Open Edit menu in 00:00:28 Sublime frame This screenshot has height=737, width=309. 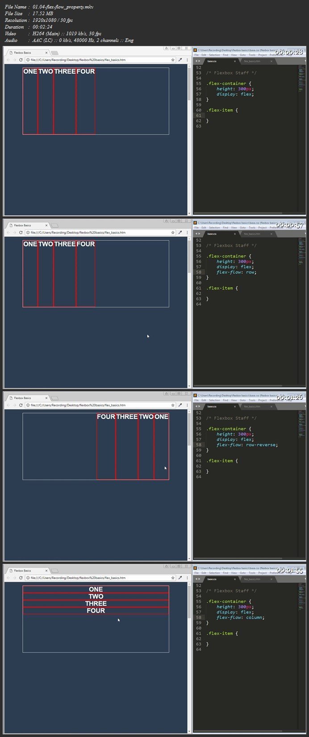pos(204,55)
